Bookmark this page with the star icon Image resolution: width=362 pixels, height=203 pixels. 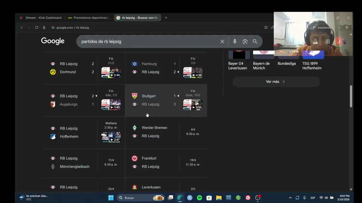(x=266, y=27)
